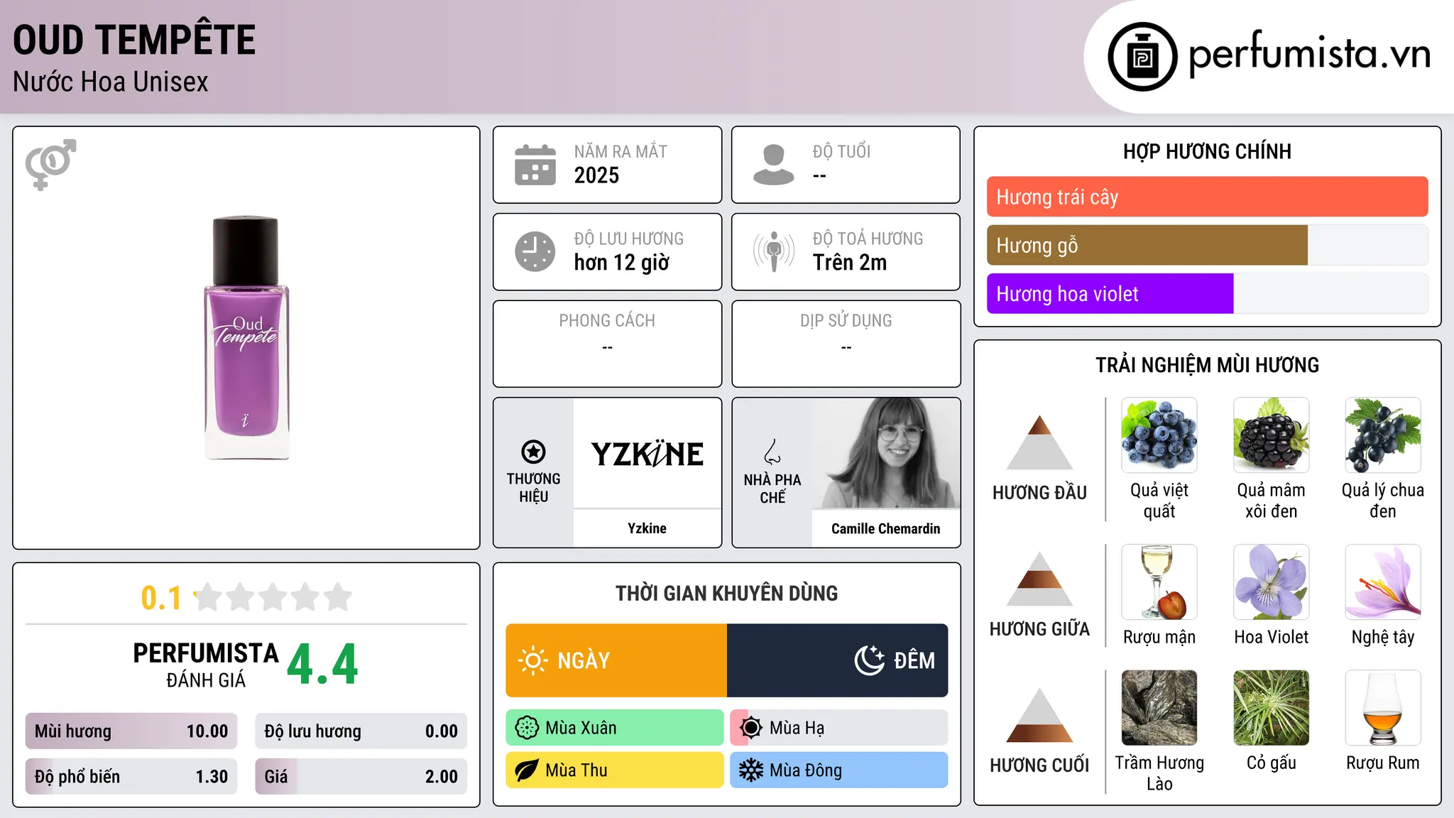Click the nose icon above Nhà pha chế
Image resolution: width=1454 pixels, height=818 pixels.
click(x=772, y=452)
